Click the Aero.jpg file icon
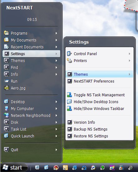 click(6, 88)
